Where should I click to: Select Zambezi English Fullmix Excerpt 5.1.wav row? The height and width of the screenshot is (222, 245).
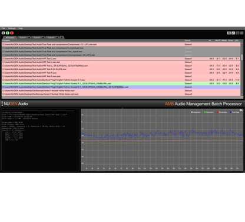121,80
